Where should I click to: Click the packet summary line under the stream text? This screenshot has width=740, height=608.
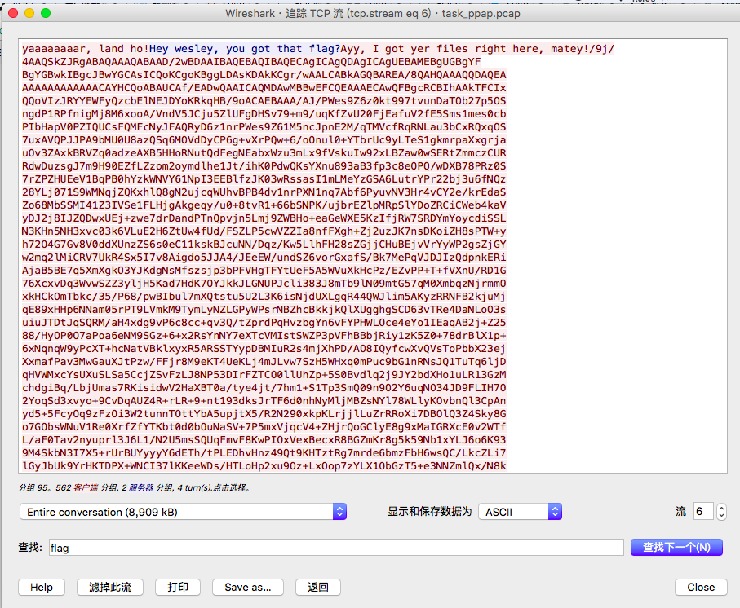click(x=135, y=488)
